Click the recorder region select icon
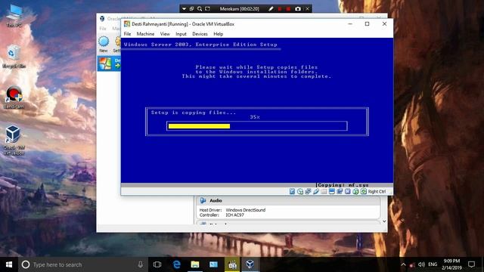This screenshot has width=484, height=272. pos(208,9)
